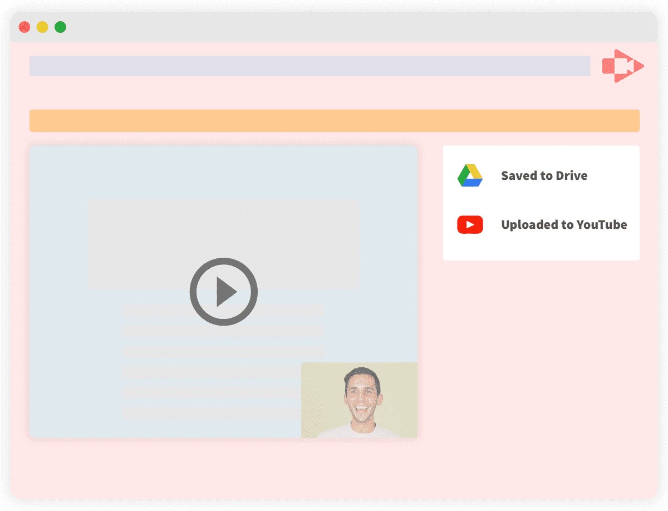Play the recorded video
668x511 pixels.
click(224, 292)
